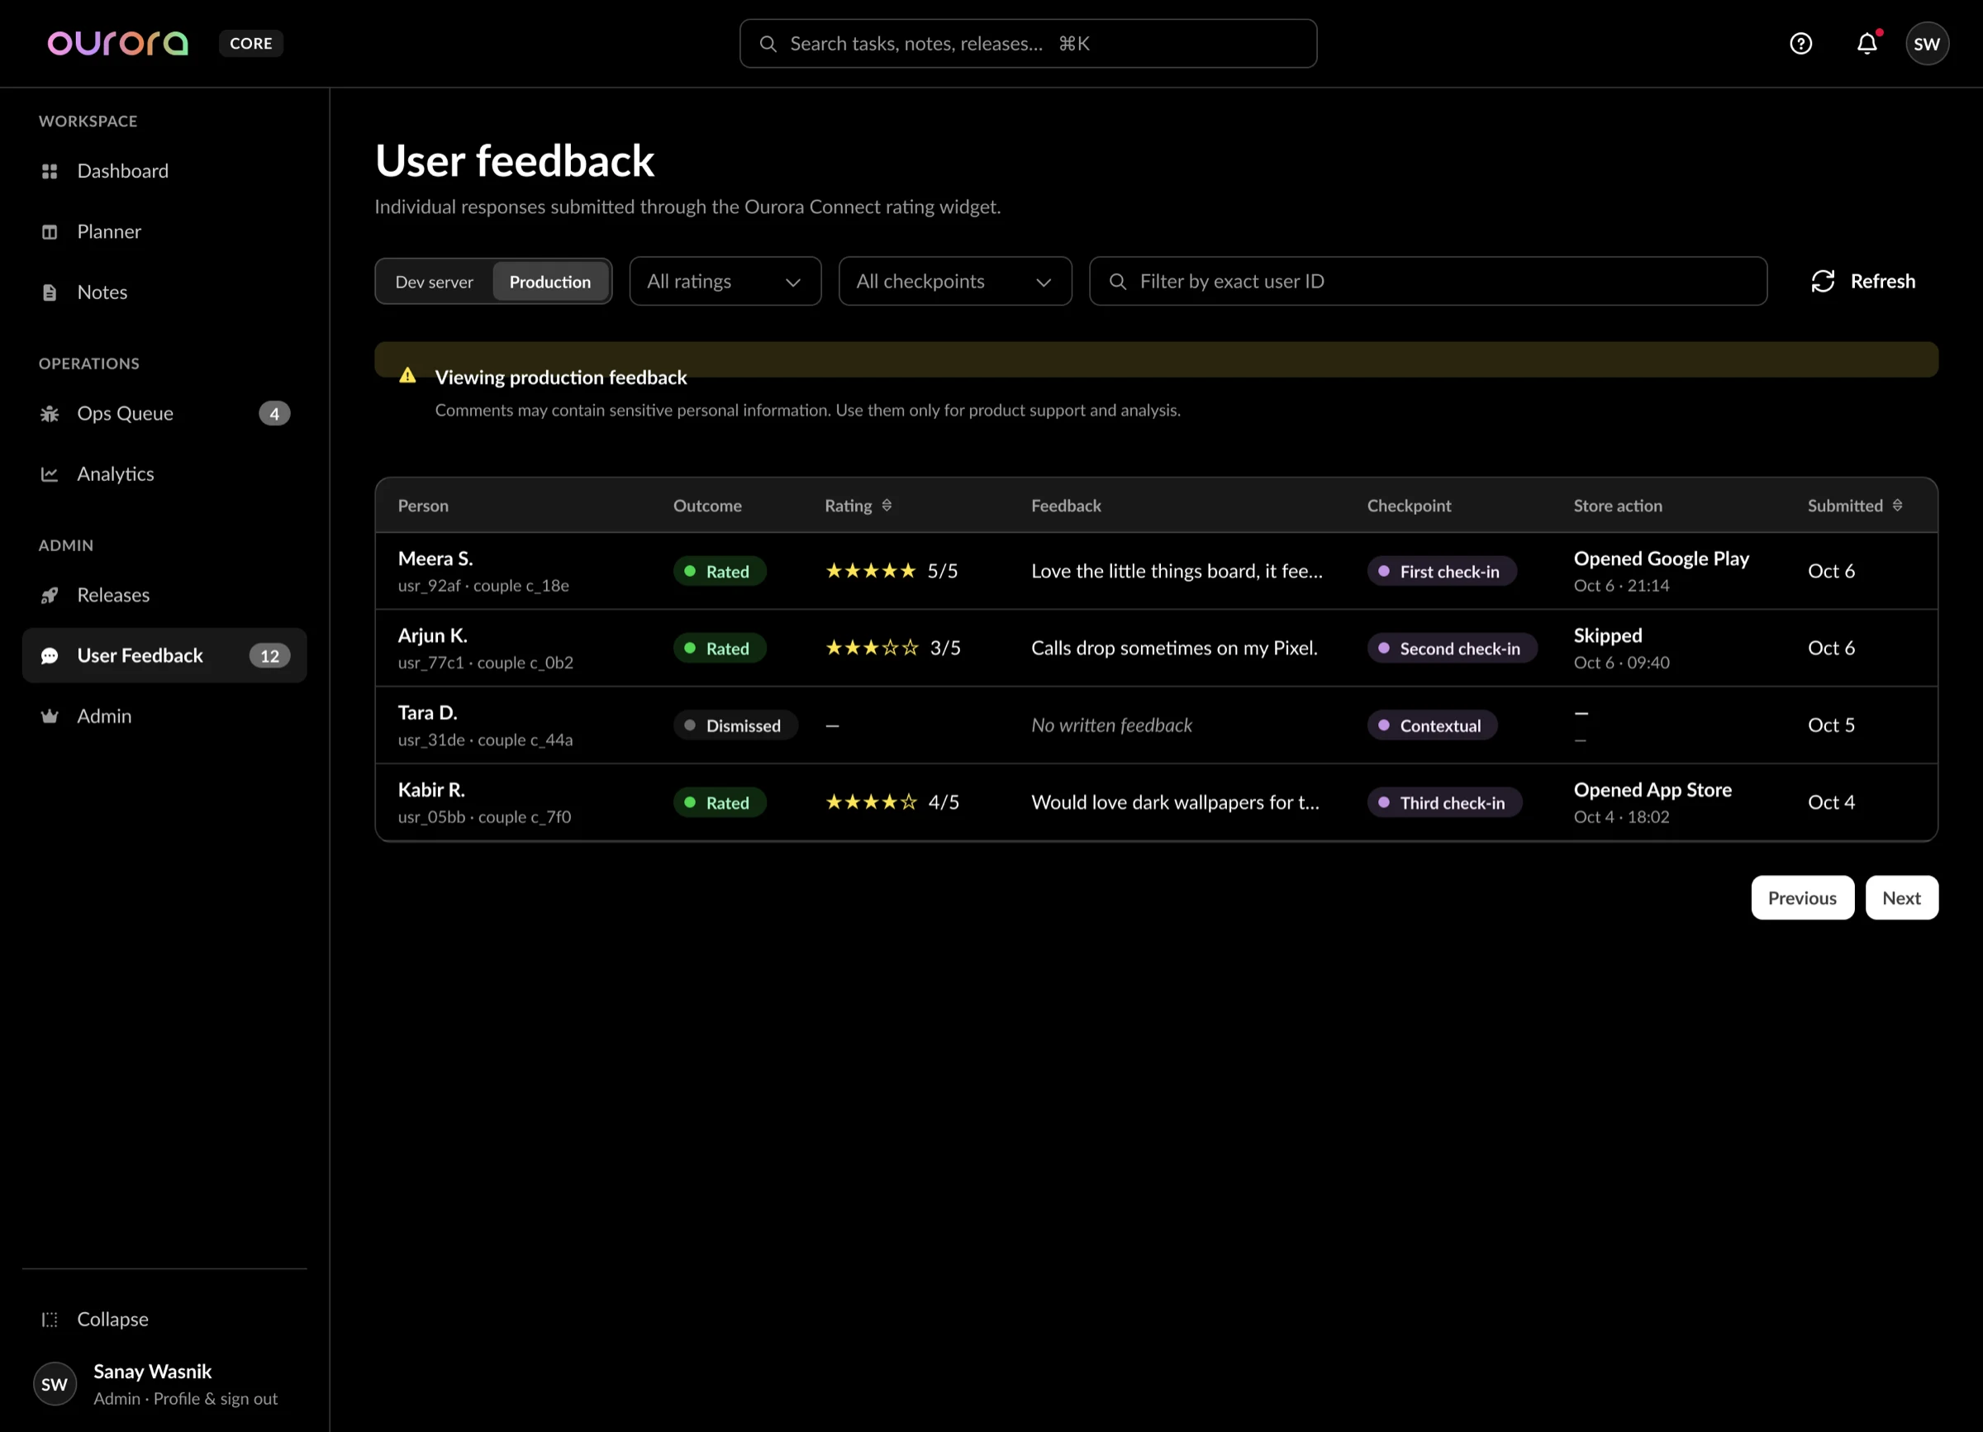Click the Releases rocket icon
This screenshot has width=1983, height=1432.
click(50, 595)
